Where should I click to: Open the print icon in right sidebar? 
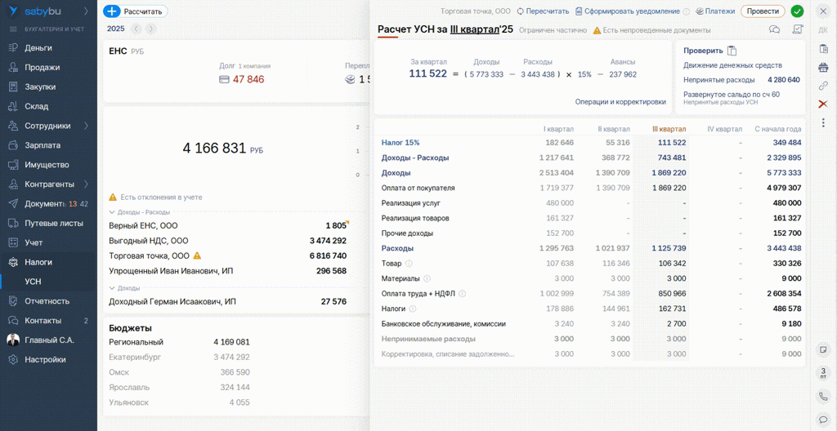coord(823,67)
